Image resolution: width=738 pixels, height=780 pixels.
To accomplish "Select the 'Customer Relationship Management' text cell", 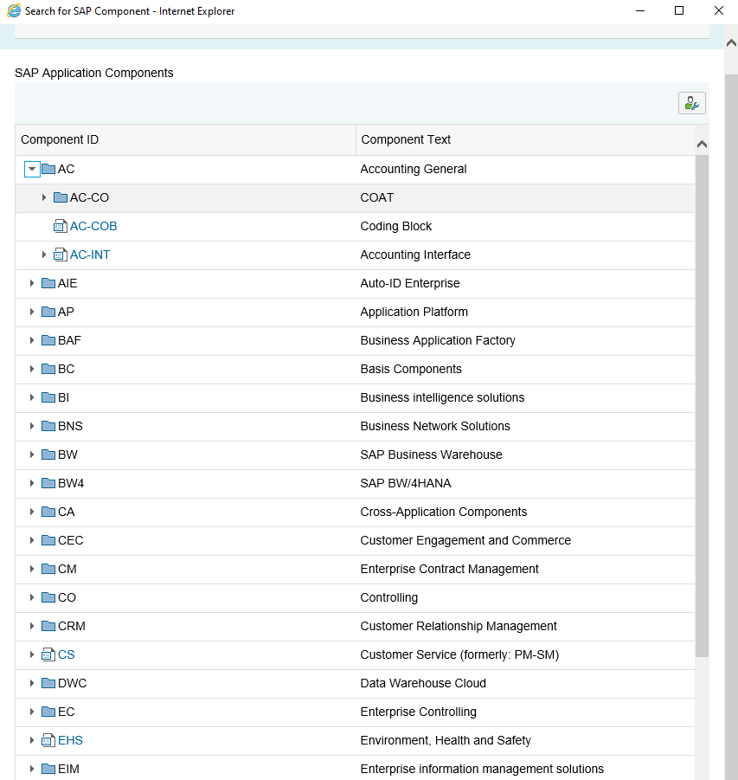I will pyautogui.click(x=459, y=626).
